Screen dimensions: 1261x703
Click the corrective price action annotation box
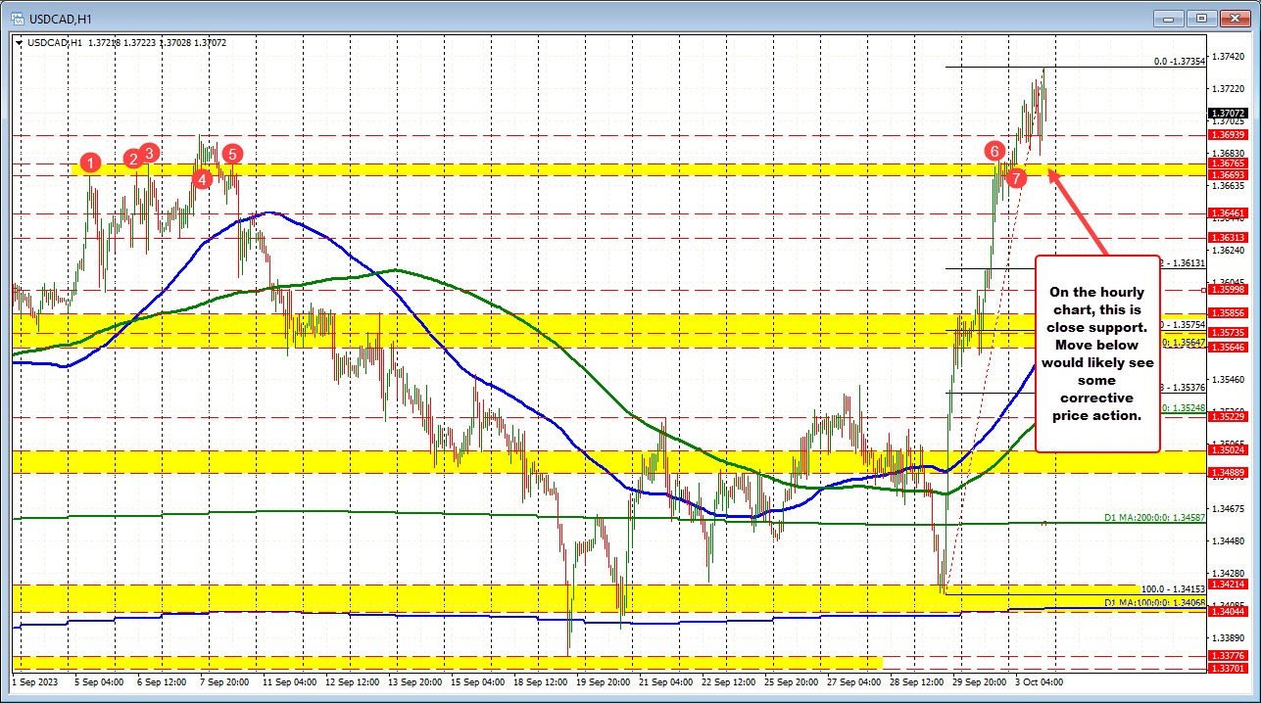pos(1095,353)
